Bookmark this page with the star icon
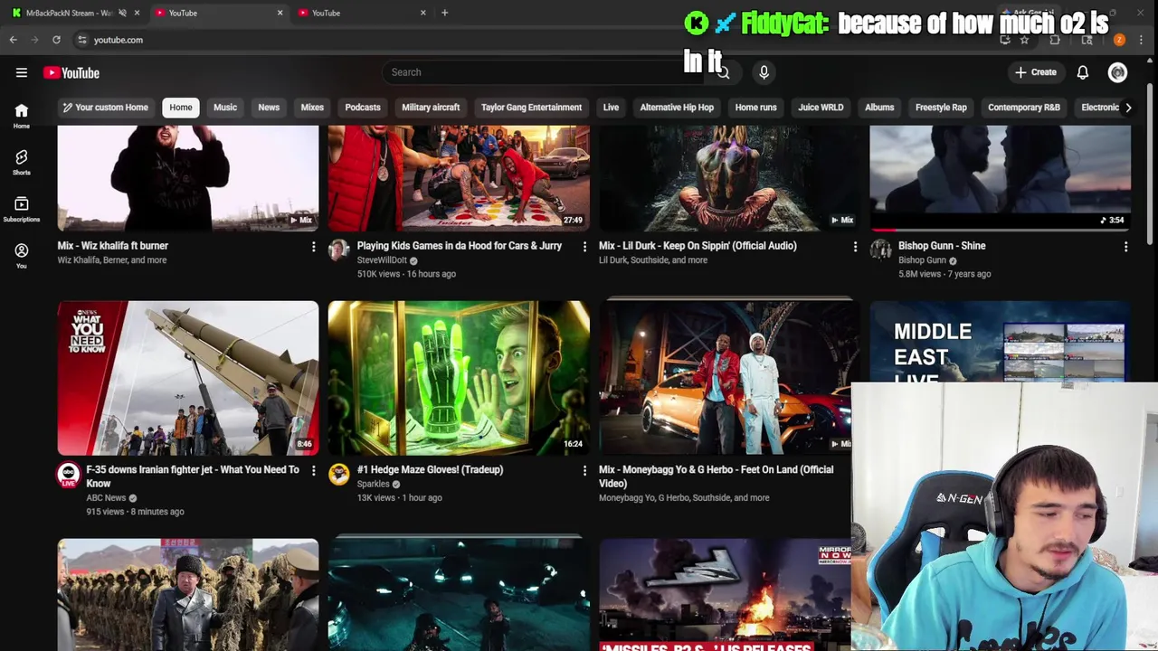This screenshot has height=651, width=1158. (x=1024, y=40)
